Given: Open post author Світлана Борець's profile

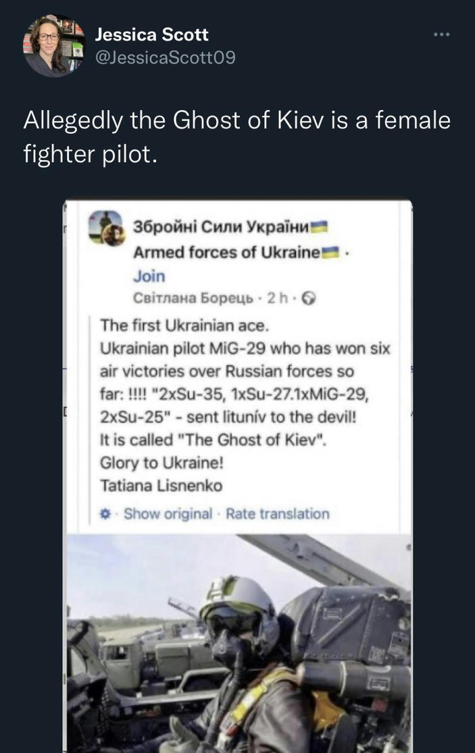Looking at the screenshot, I should [x=194, y=298].
